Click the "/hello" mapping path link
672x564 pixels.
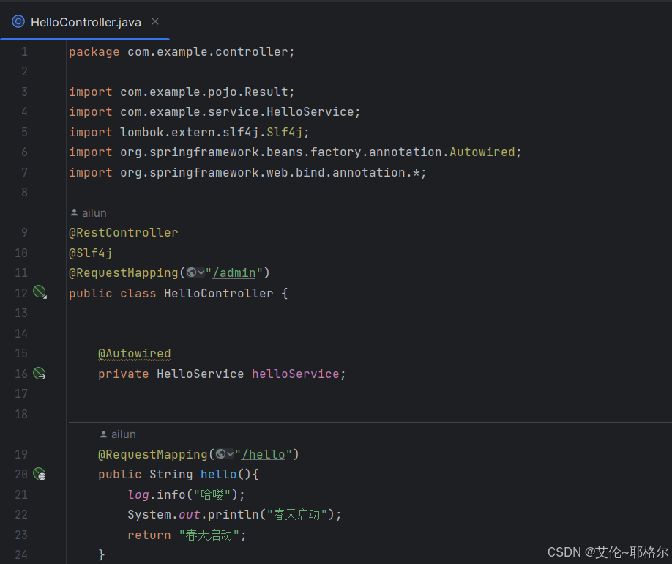(x=264, y=454)
